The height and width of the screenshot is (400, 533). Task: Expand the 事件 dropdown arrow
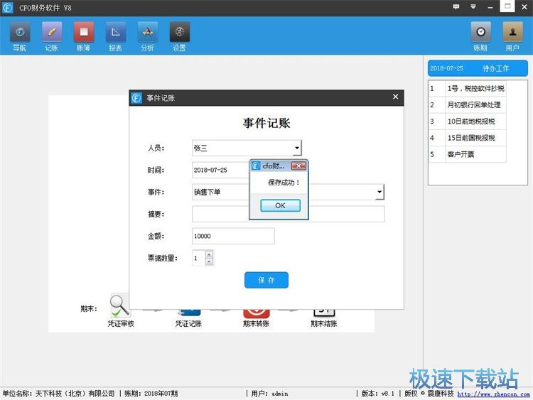379,192
